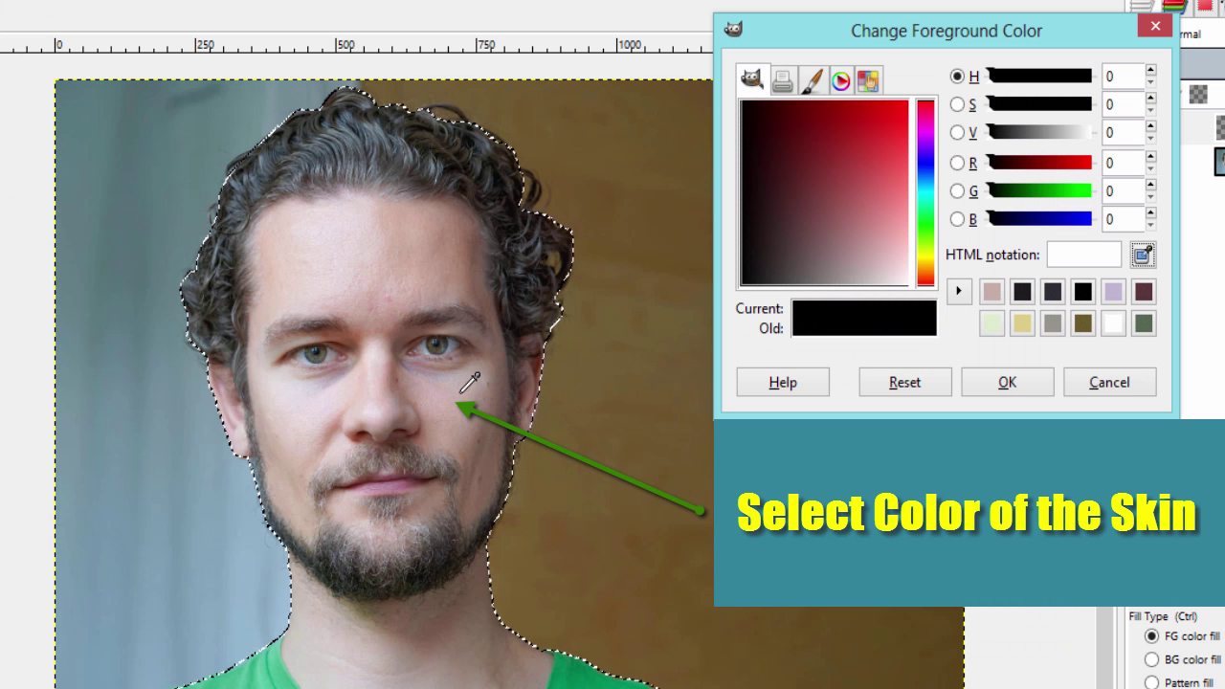Switch to the color Wheel tab
The image size is (1225, 689).
pos(840,81)
